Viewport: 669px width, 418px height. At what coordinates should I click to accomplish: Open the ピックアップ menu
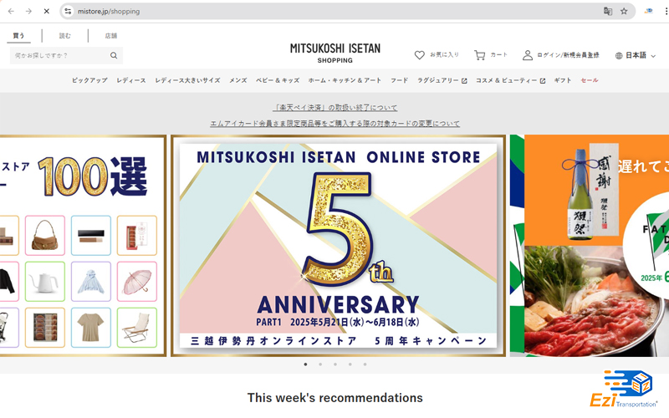point(89,80)
